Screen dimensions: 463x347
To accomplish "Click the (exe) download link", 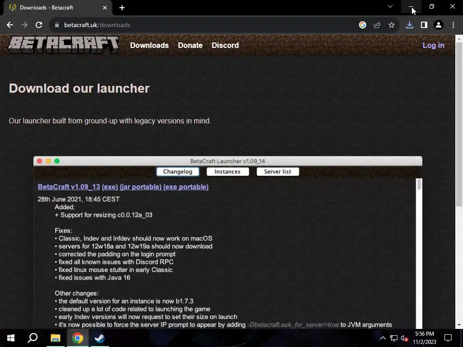I will (110, 187).
